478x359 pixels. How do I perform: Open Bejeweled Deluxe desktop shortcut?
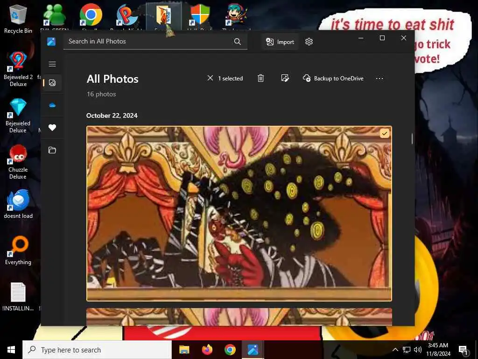pyautogui.click(x=18, y=116)
